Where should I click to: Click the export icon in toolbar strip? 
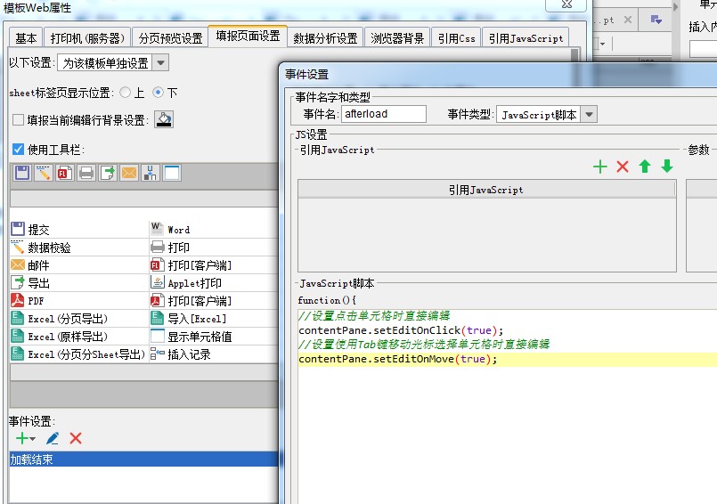108,173
